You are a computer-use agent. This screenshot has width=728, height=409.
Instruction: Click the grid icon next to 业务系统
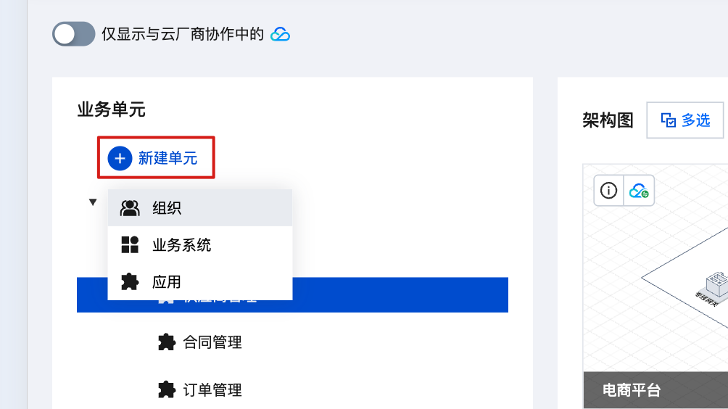[x=130, y=245]
